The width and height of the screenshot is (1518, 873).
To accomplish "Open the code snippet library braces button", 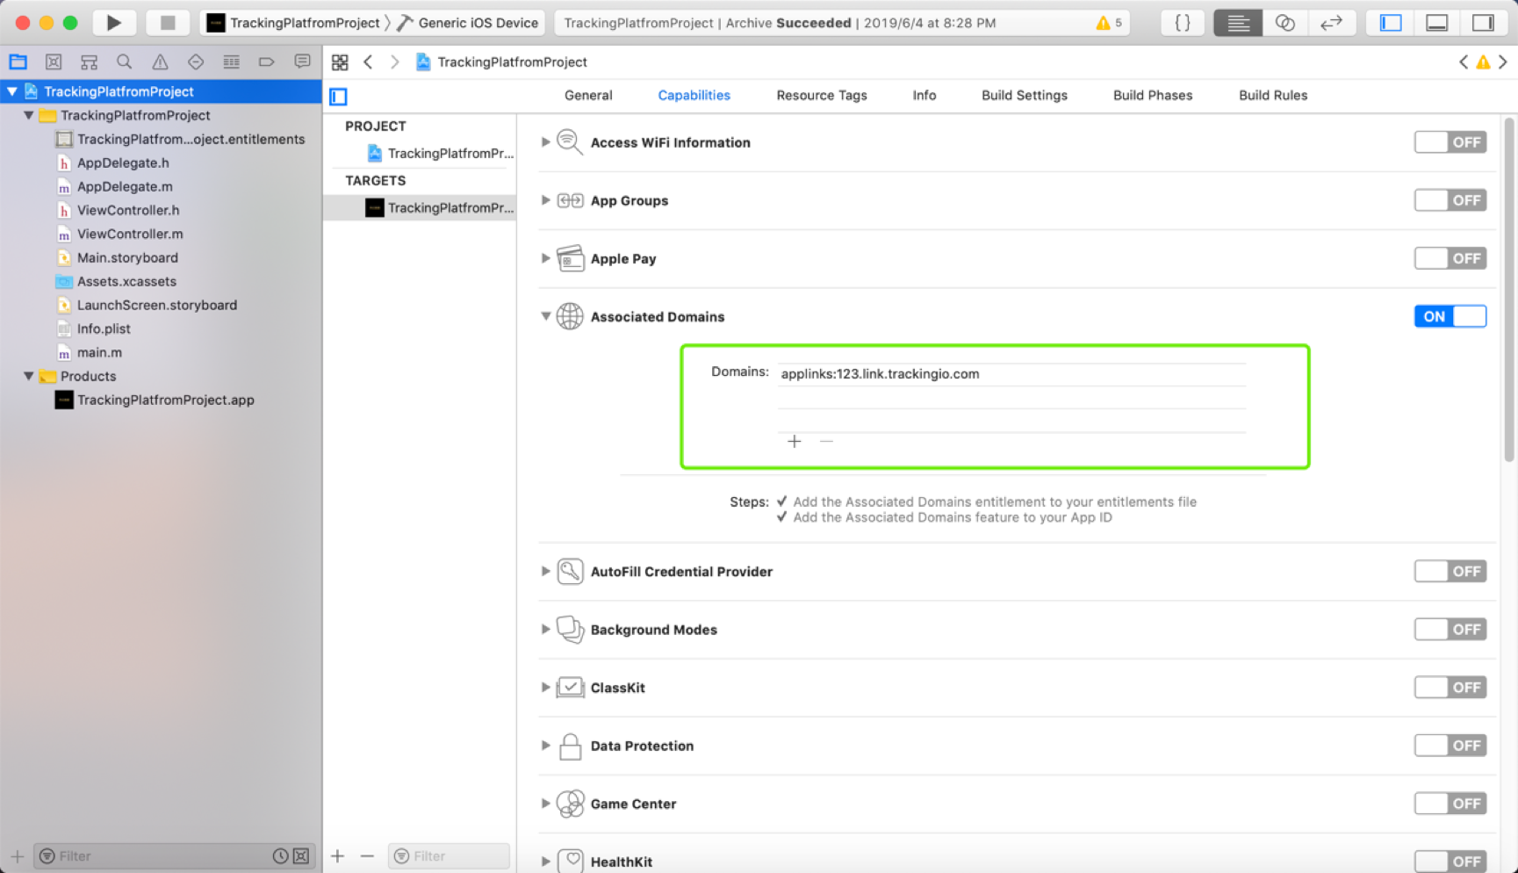I will point(1183,23).
